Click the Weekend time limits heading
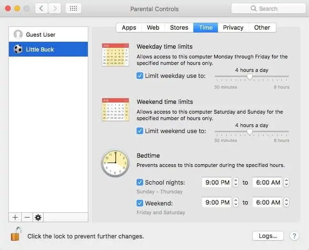 [x=165, y=102]
